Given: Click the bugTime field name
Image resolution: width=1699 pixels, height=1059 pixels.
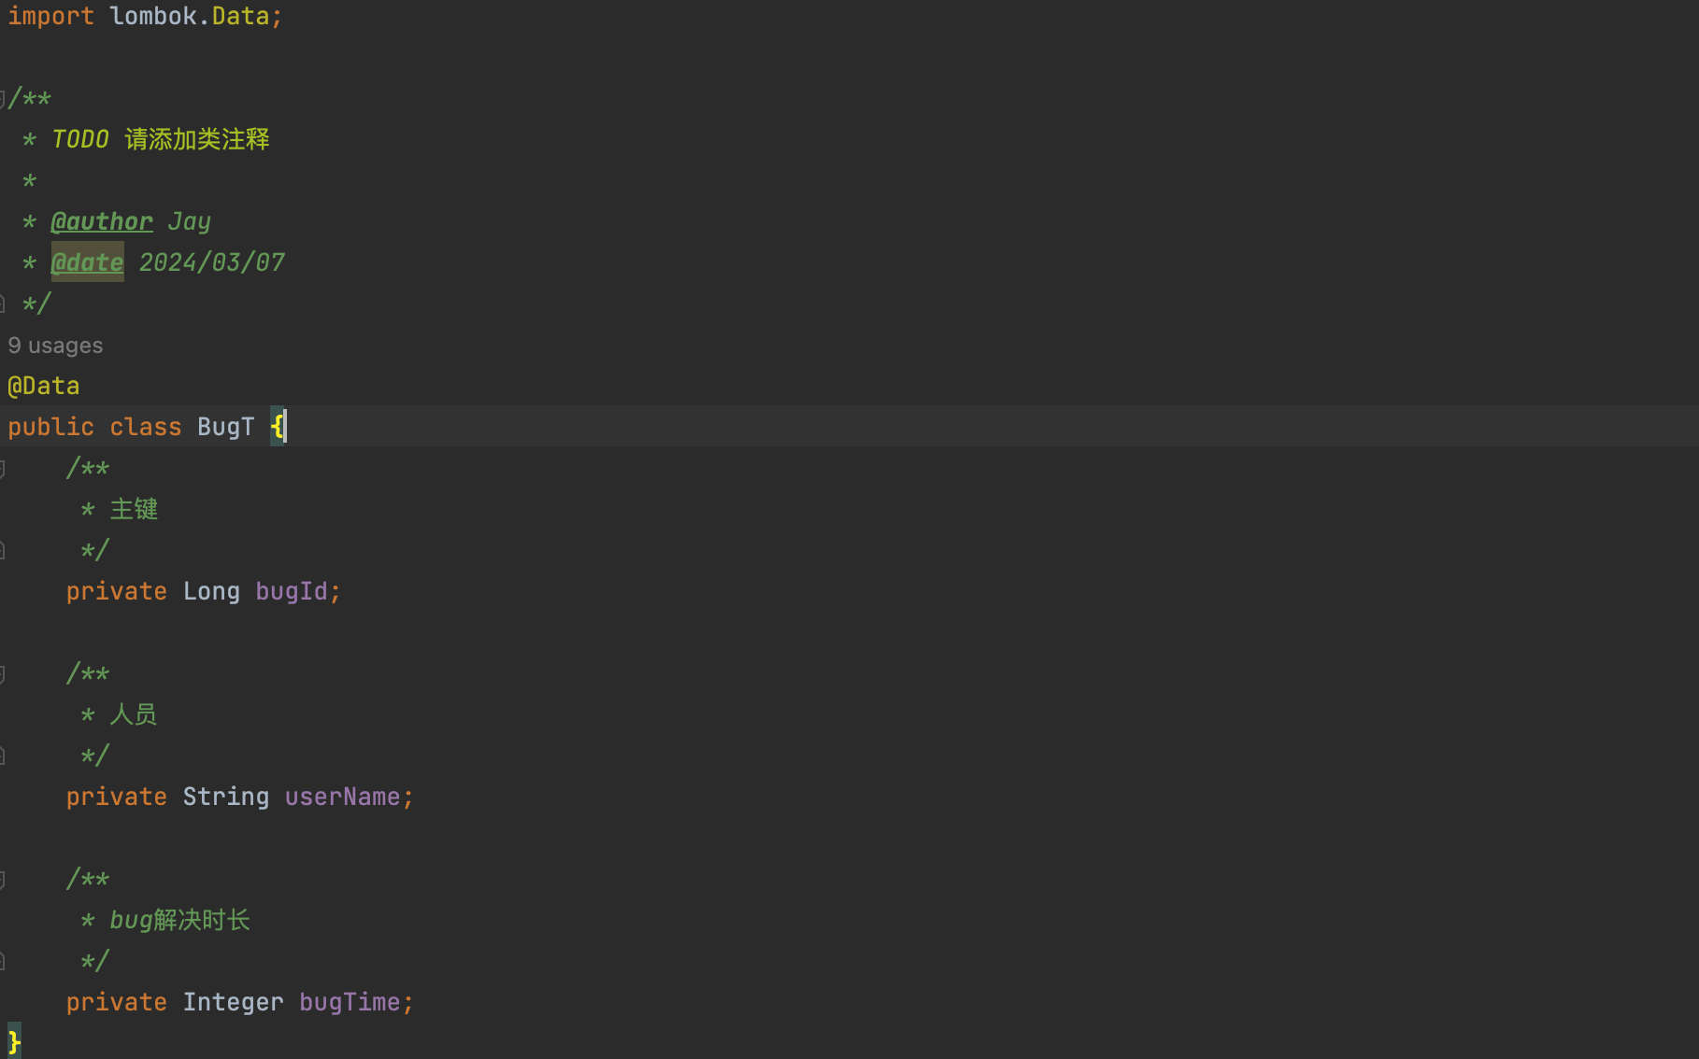Looking at the screenshot, I should (x=350, y=1002).
